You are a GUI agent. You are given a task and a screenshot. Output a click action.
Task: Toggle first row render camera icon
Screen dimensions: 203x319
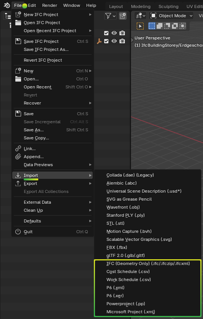pos(122,33)
